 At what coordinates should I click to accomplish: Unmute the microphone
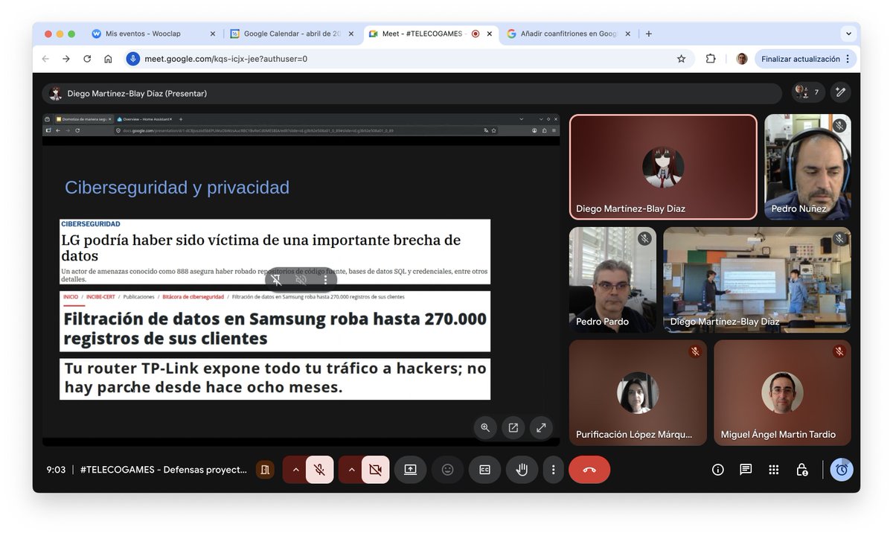(x=319, y=470)
